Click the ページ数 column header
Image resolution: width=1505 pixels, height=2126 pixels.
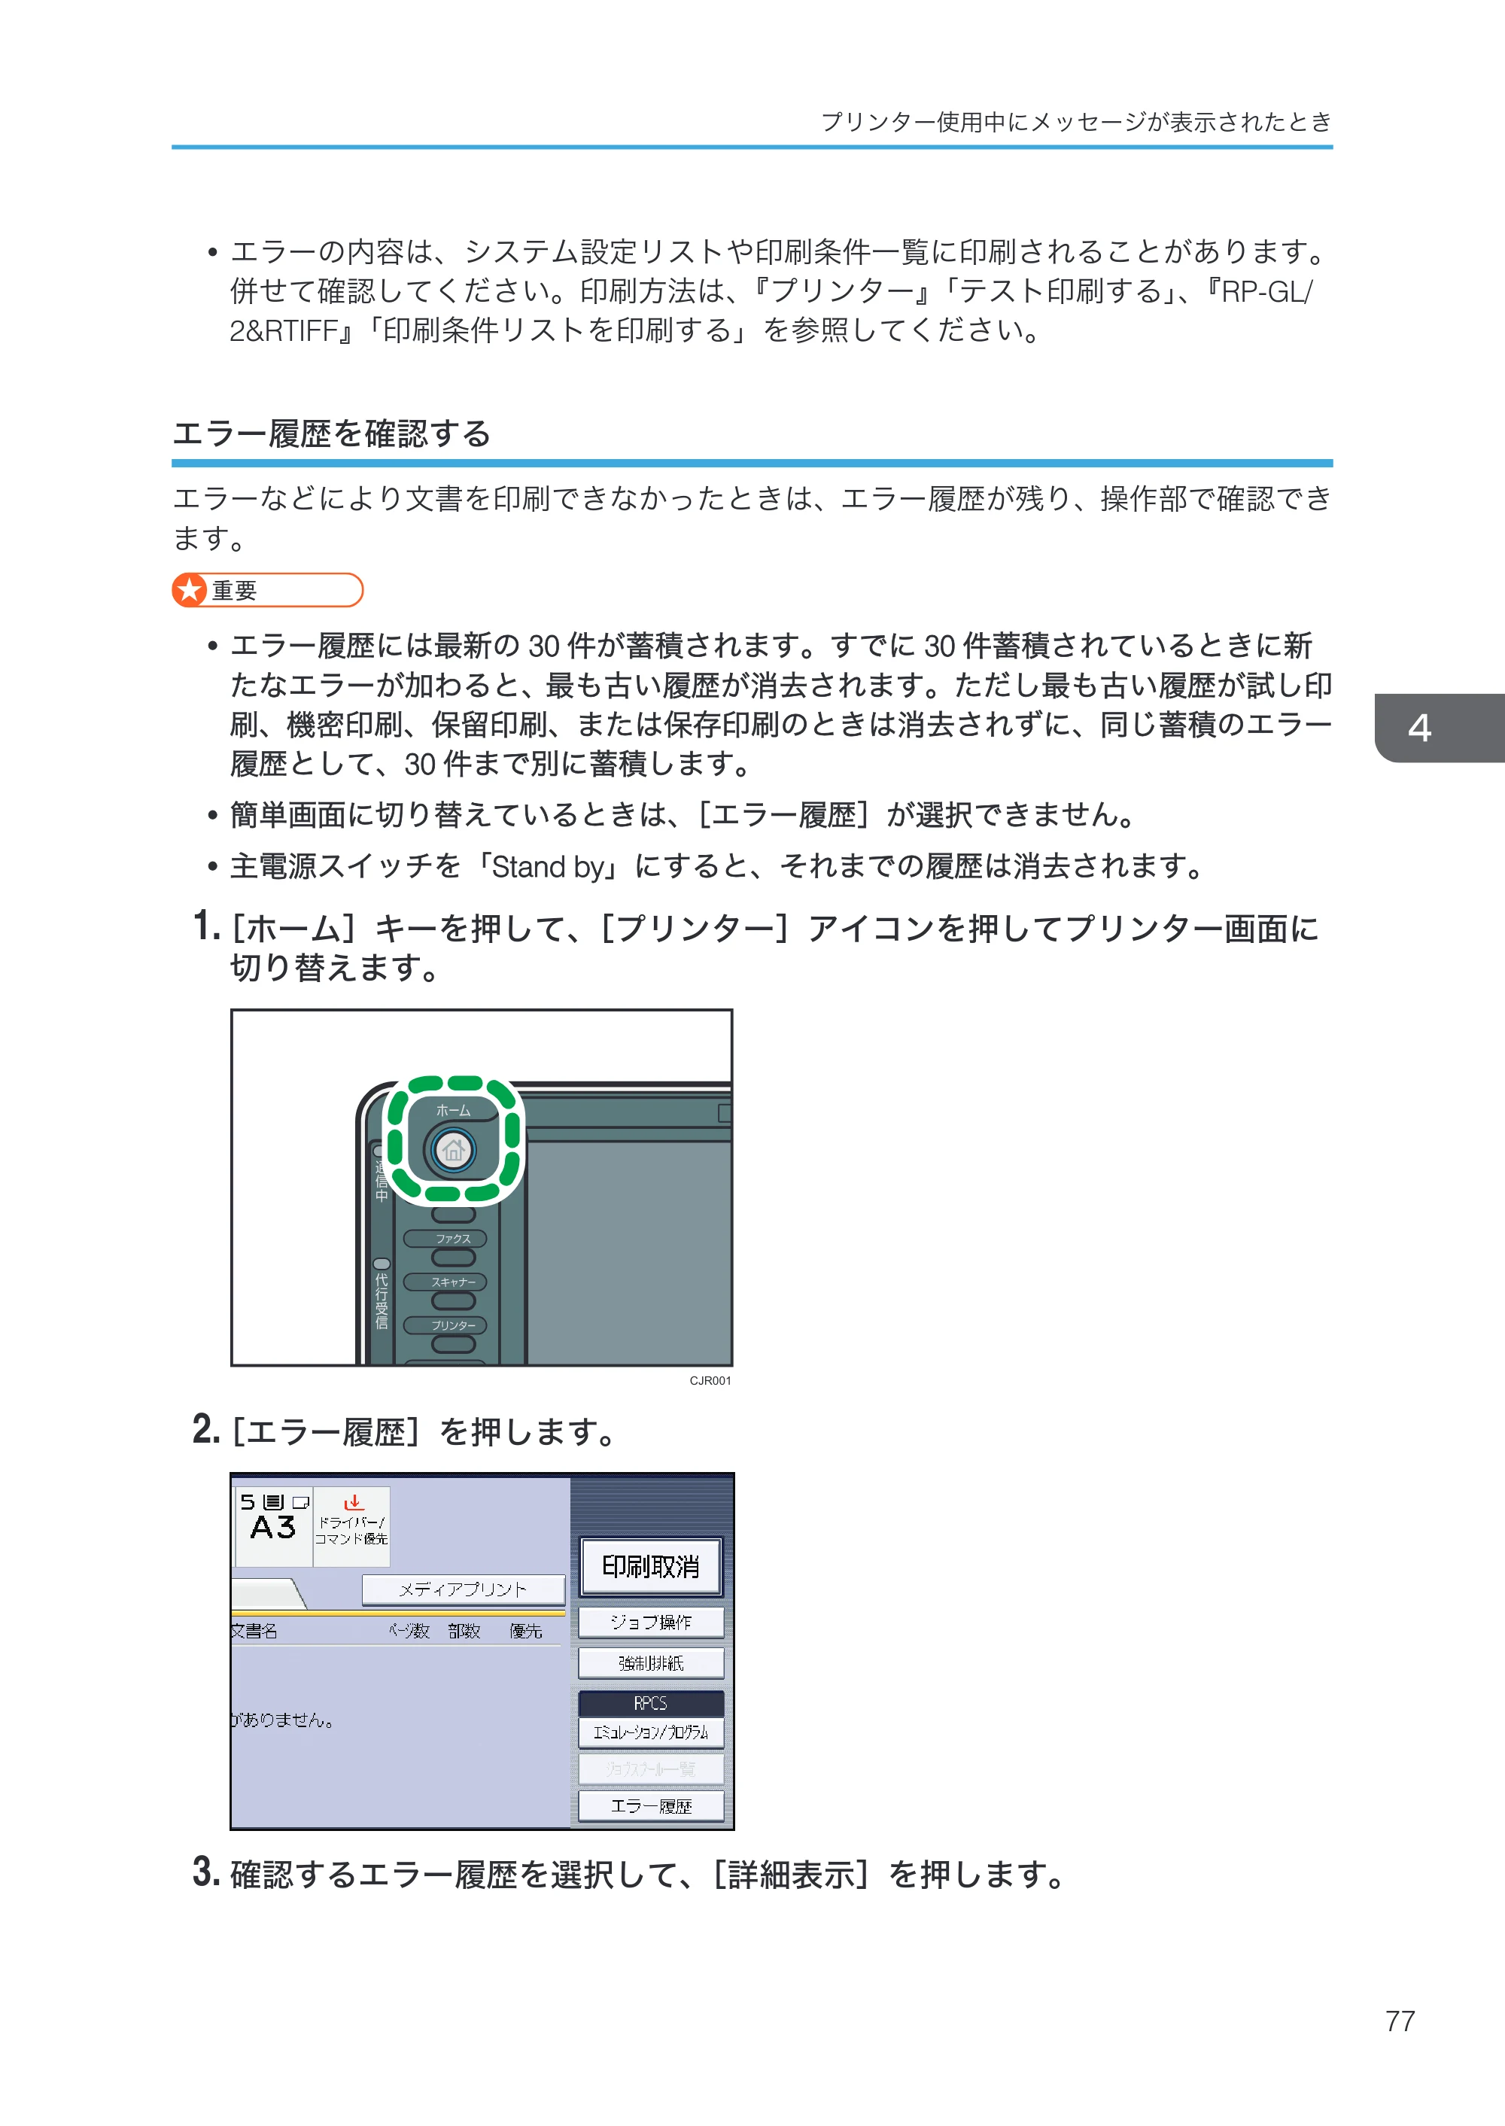tap(409, 1631)
